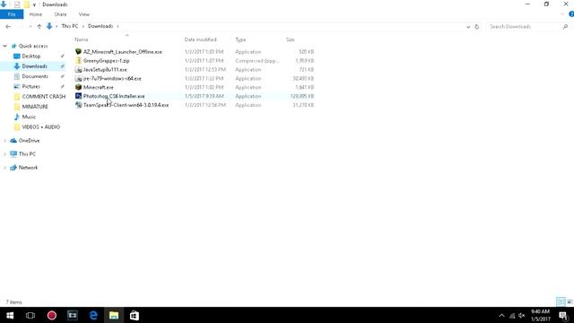Focus the Search Downloads field

click(524, 27)
